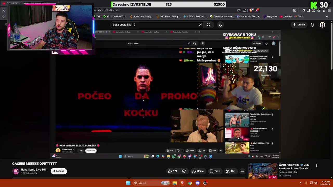Open the Counter Strike Market bookmark
This screenshot has width=333, height=187.
coord(222,16)
